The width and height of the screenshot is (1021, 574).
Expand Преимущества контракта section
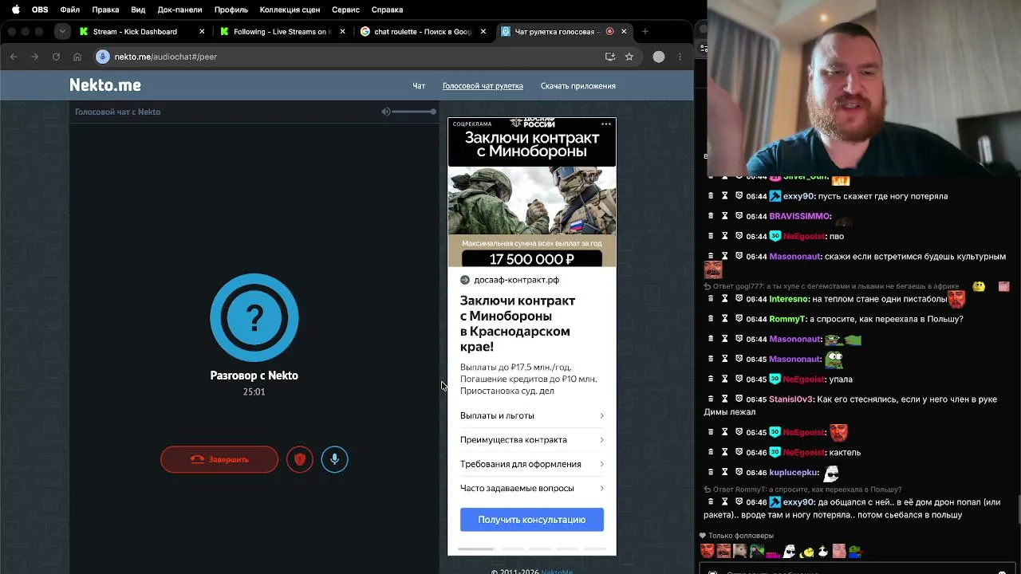[x=532, y=440]
